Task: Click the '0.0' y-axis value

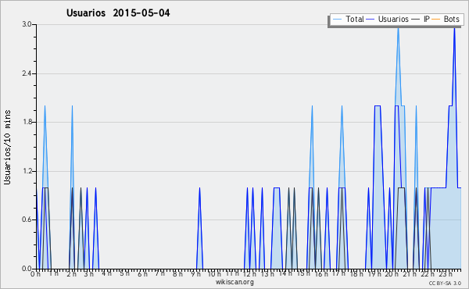Action: (x=27, y=269)
